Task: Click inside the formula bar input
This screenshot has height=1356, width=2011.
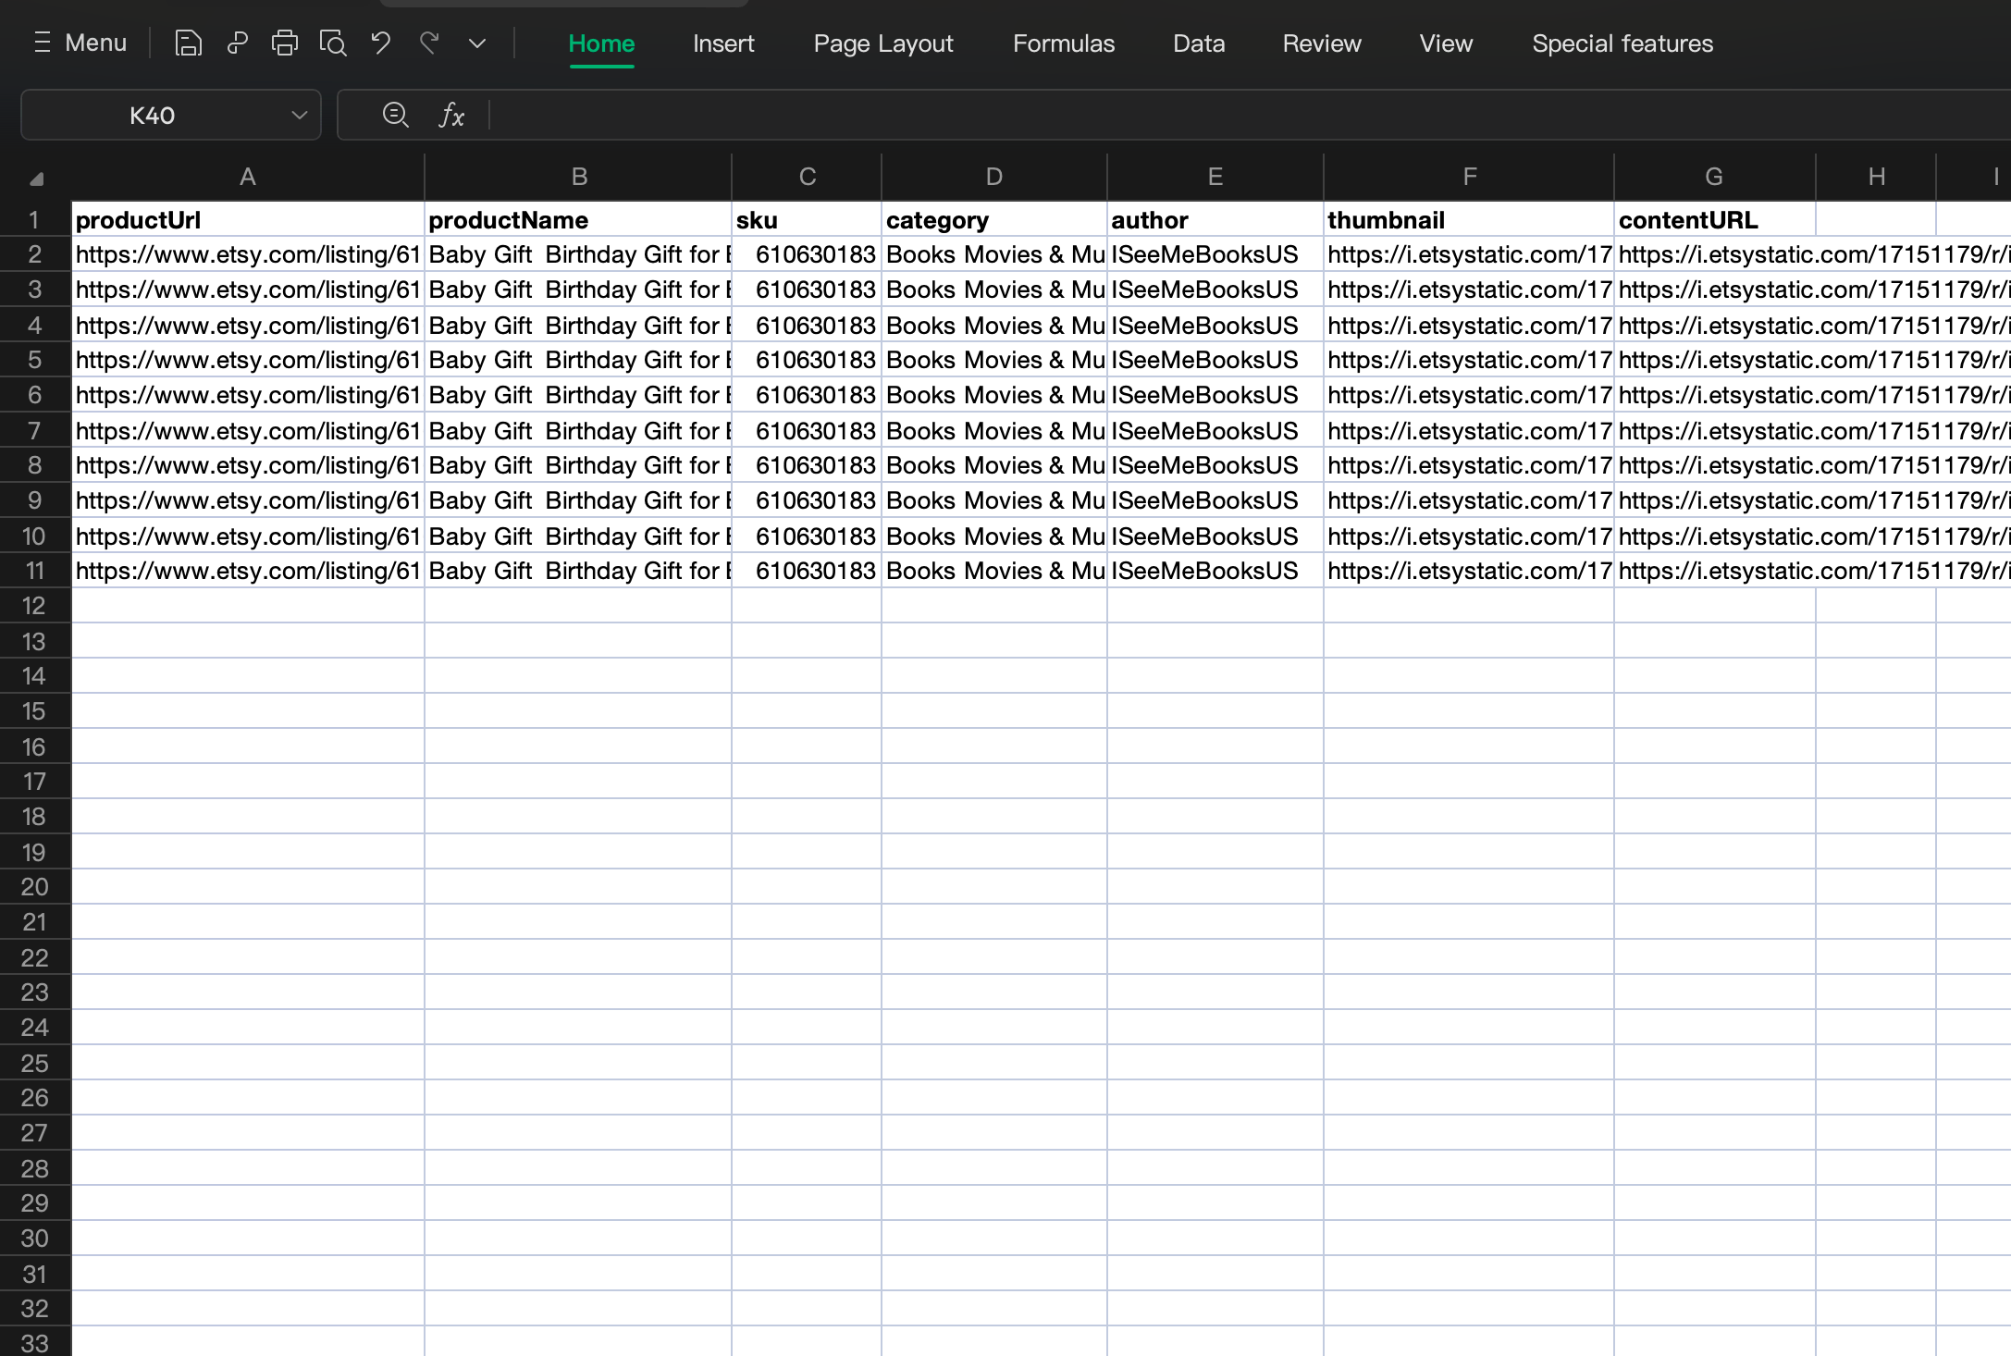Action: click(1203, 115)
